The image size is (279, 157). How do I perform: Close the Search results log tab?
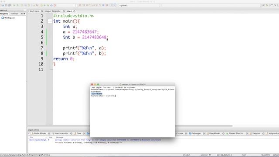coord(71,133)
